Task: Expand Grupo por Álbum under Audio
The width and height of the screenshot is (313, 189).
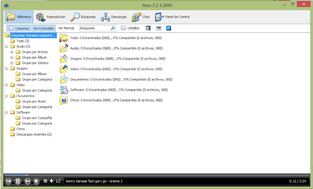Action: 12,57
